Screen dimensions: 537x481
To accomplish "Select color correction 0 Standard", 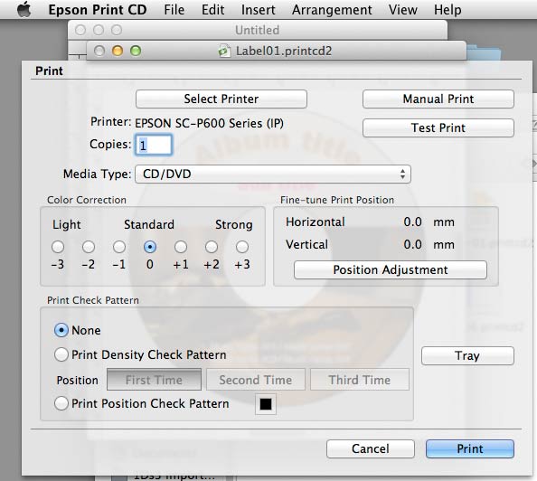I will [x=150, y=247].
